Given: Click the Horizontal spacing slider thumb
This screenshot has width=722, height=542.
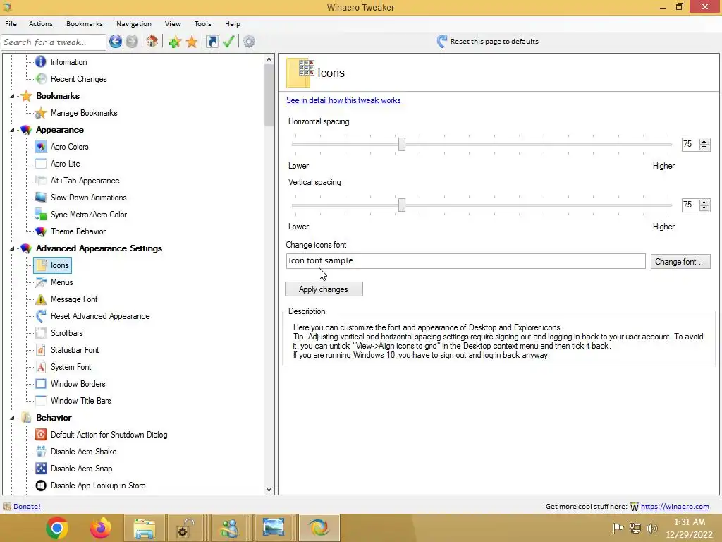Looking at the screenshot, I should [x=401, y=144].
